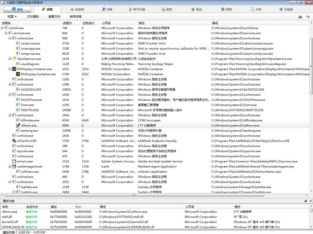Collapse the svchost.exe PID 1416 node

click(10, 95)
